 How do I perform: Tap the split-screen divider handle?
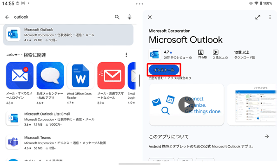(139, 81)
